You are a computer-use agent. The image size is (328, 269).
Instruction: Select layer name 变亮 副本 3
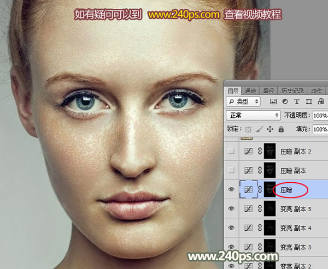(x=296, y=248)
